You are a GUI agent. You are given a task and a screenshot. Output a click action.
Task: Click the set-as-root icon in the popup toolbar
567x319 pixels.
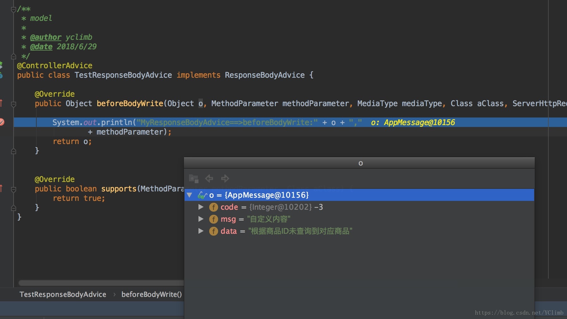click(193, 178)
